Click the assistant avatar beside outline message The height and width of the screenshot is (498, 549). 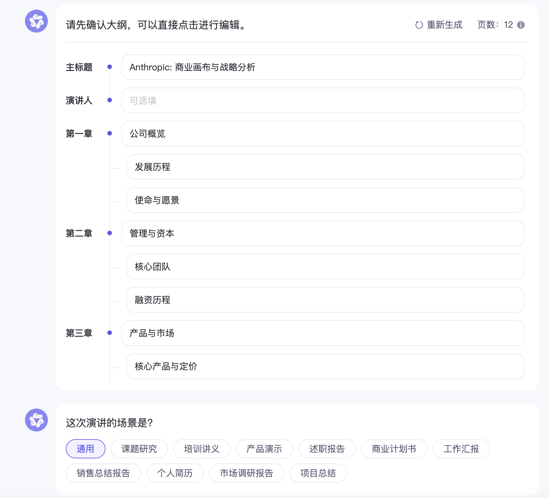36,21
